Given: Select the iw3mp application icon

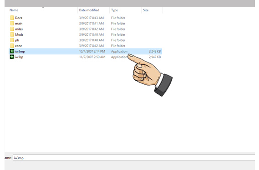Looking at the screenshot, I should (12, 51).
